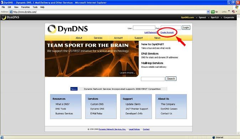
Task: Click the MailHop Services heading link
Action: pyautogui.click(x=152, y=63)
